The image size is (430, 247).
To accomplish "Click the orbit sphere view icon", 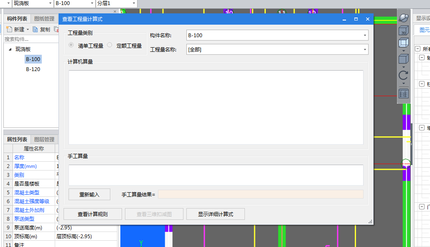I will (x=403, y=18).
